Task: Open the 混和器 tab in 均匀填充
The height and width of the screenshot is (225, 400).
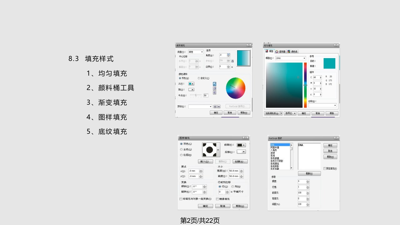Action: (x=280, y=51)
